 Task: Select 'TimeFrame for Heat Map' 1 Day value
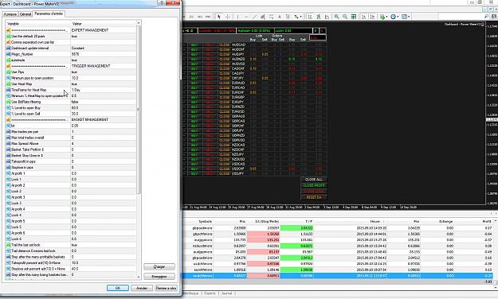tap(103, 90)
